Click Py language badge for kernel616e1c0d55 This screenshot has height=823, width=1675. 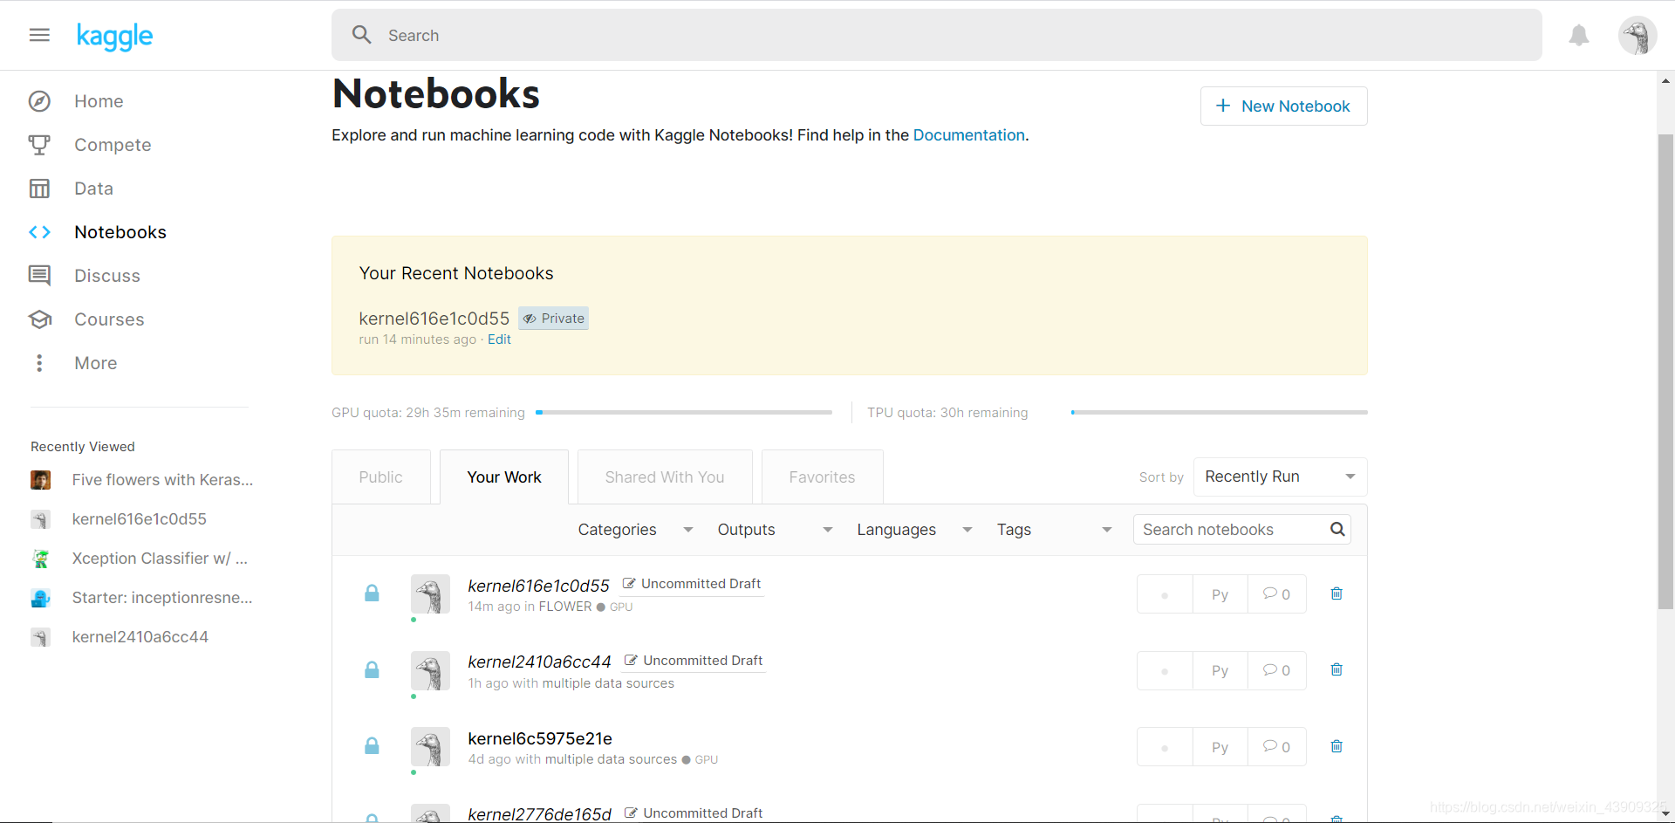pos(1220,594)
